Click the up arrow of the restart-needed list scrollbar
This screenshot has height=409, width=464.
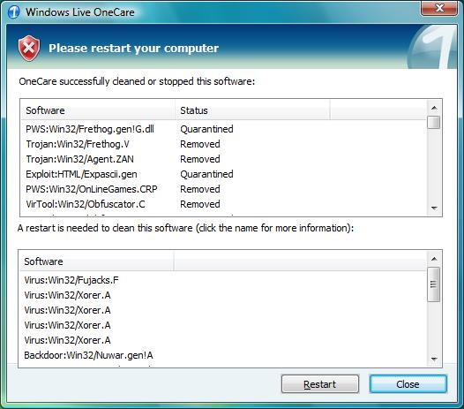pyautogui.click(x=434, y=259)
